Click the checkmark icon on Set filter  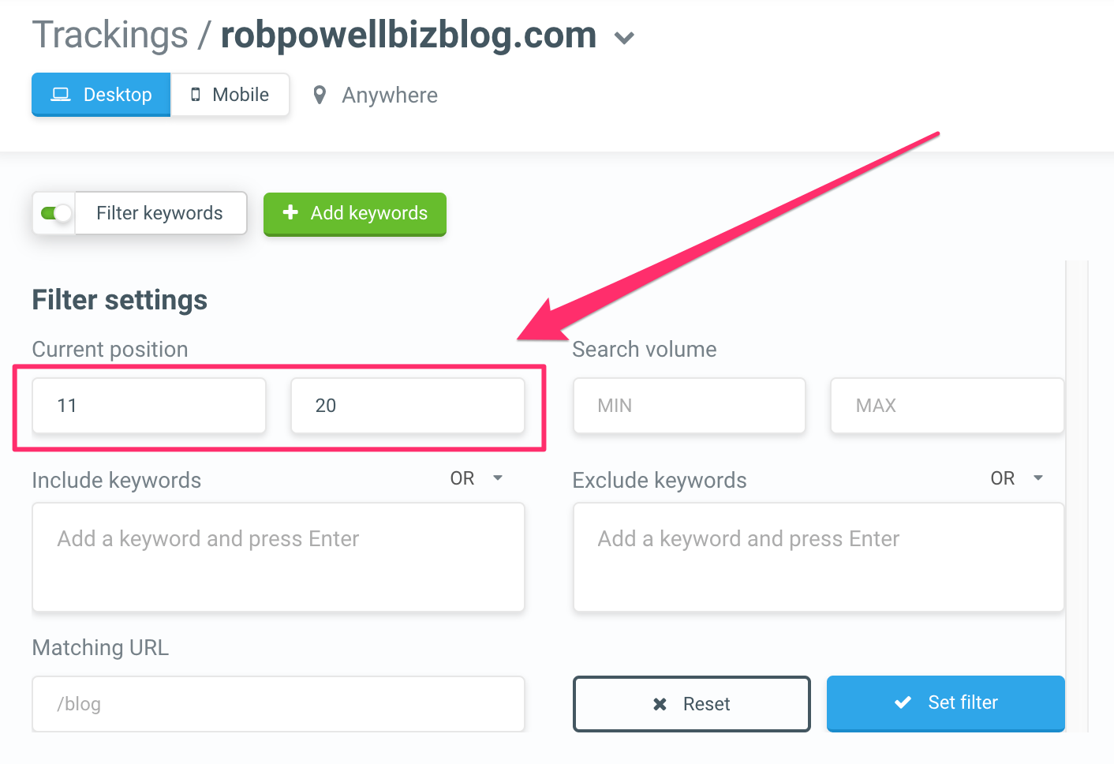903,702
